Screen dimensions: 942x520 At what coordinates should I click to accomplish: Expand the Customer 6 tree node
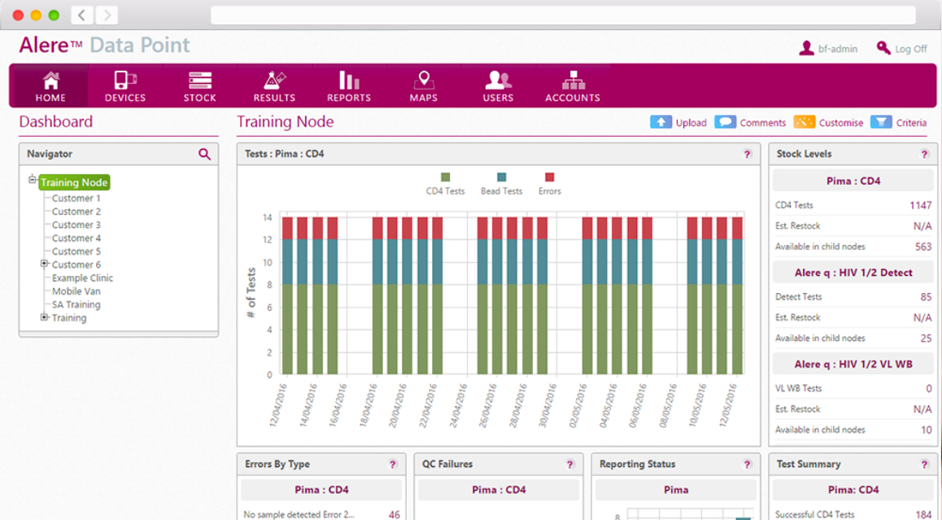click(x=43, y=264)
